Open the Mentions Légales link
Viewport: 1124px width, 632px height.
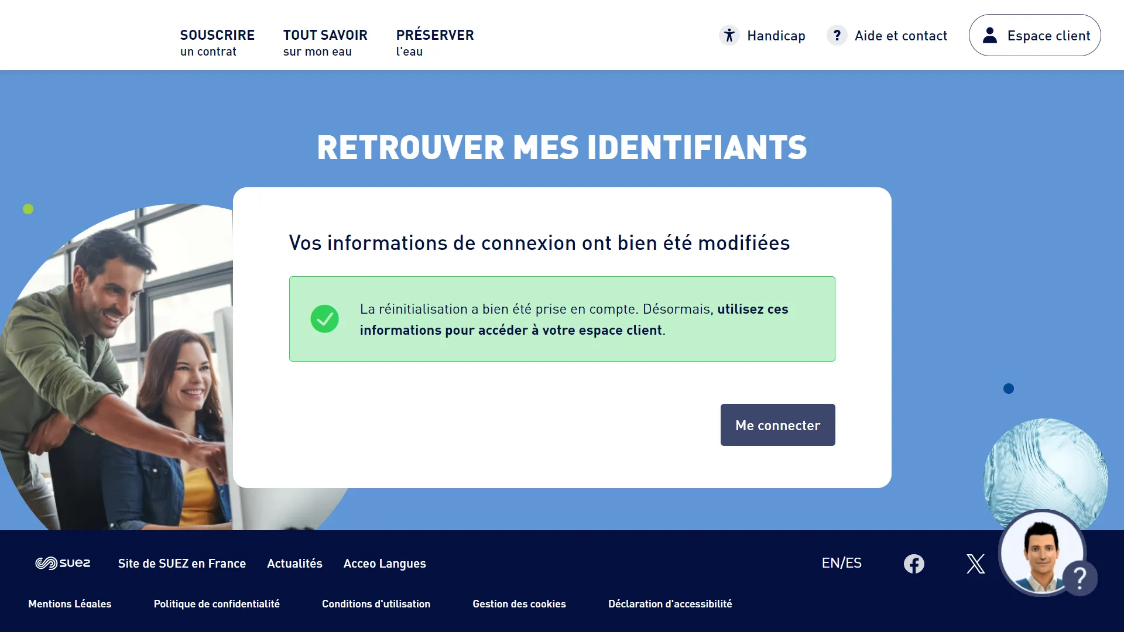pos(70,603)
